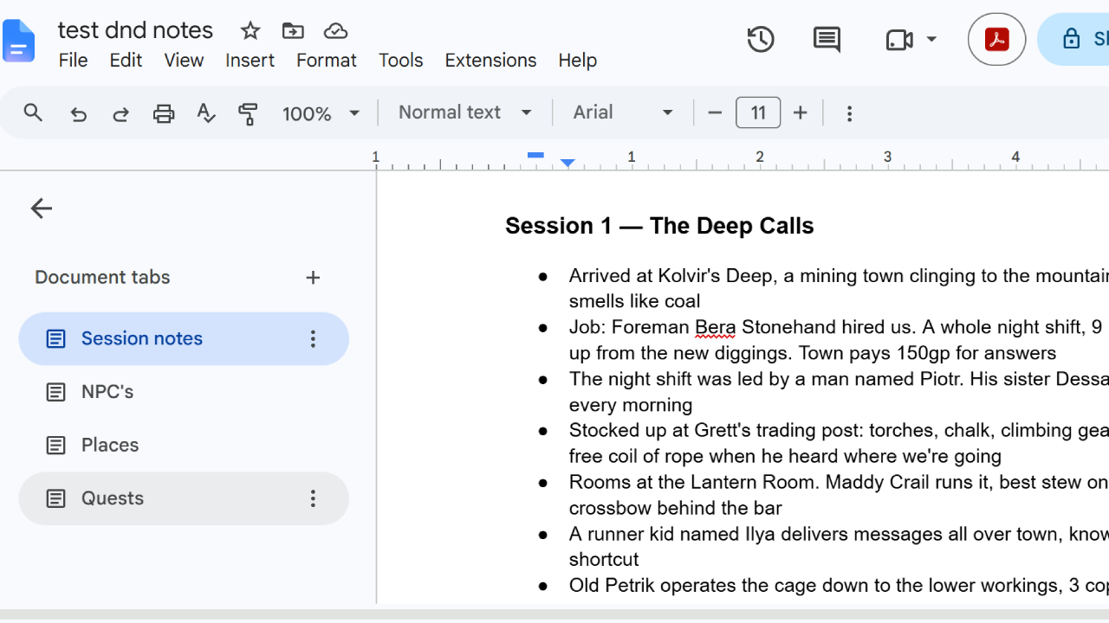Expand the video call options arrow
Viewport: 1109px width, 623px height.
tap(931, 39)
